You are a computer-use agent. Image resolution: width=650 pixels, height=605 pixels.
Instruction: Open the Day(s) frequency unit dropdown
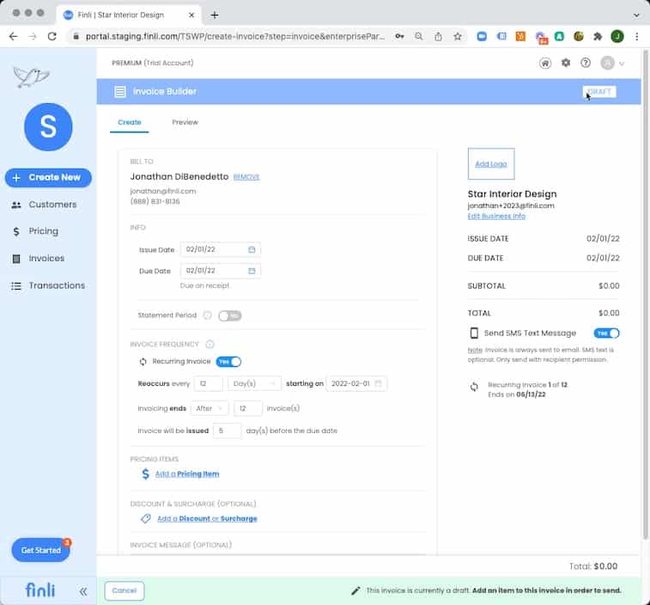click(254, 383)
